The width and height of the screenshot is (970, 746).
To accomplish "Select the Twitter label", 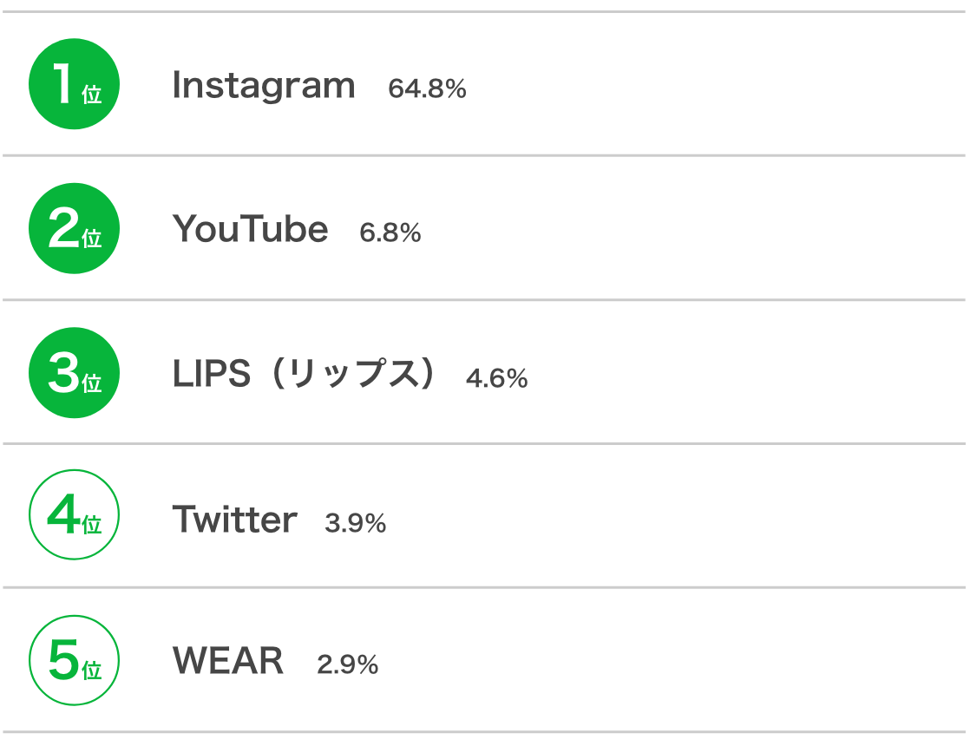I will pos(235,519).
